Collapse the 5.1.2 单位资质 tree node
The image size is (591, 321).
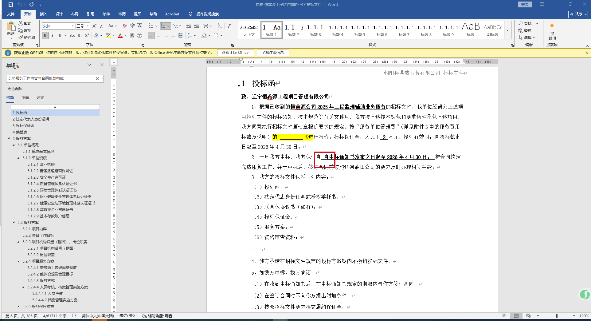click(18, 158)
